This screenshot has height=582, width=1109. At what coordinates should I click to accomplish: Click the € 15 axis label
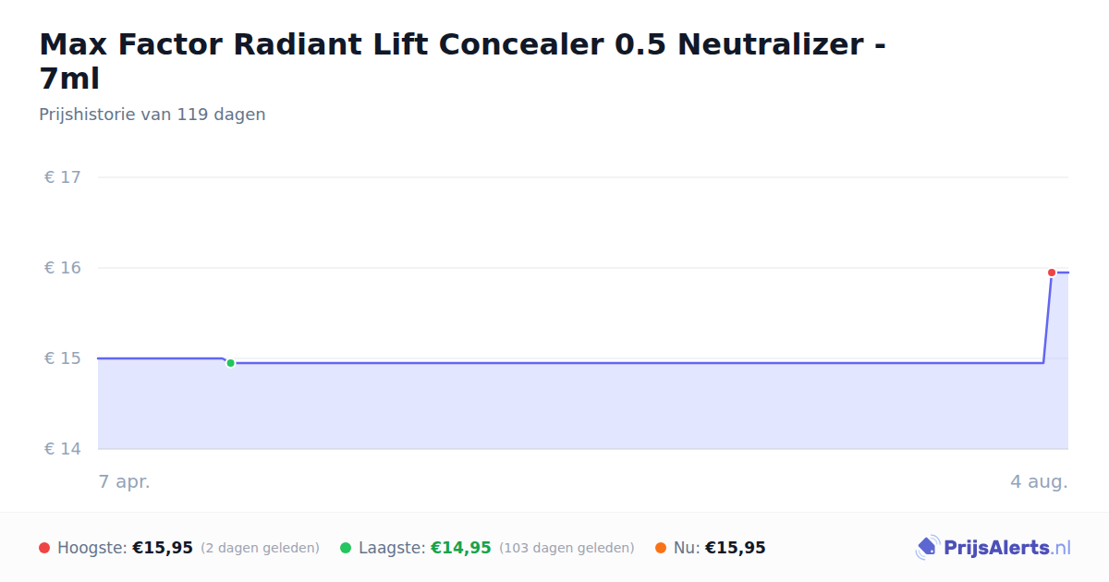point(63,358)
